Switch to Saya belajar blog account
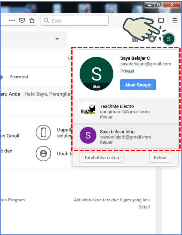 click(x=125, y=137)
